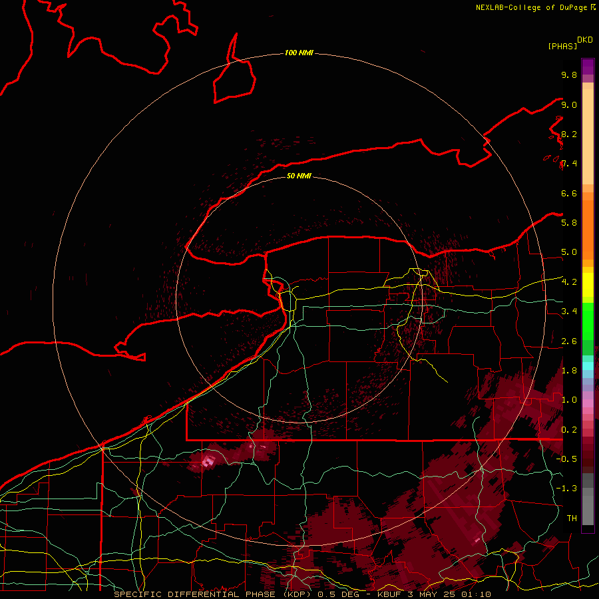Click the 3.4 scale value
This screenshot has height=599, width=599.
click(x=569, y=311)
